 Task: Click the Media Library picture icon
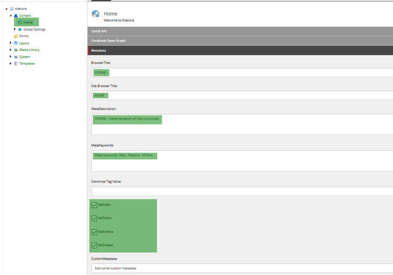pyautogui.click(x=16, y=50)
